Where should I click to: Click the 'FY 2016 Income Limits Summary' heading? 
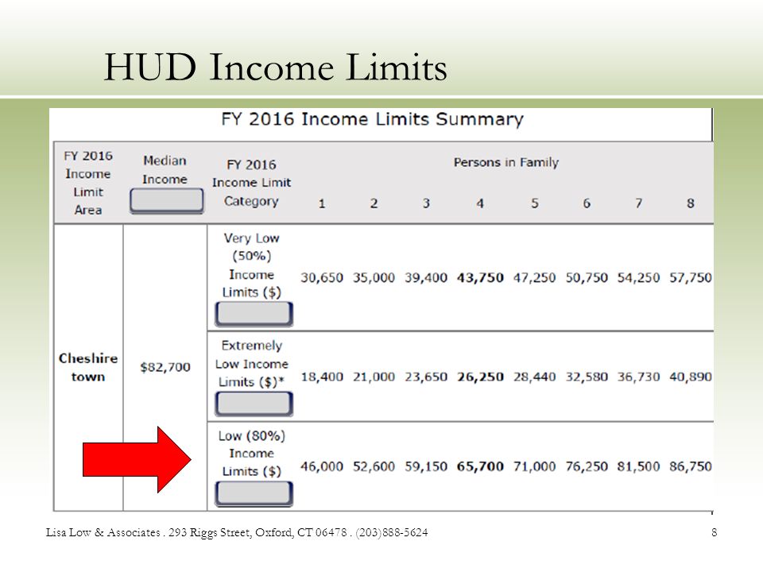[x=372, y=119]
